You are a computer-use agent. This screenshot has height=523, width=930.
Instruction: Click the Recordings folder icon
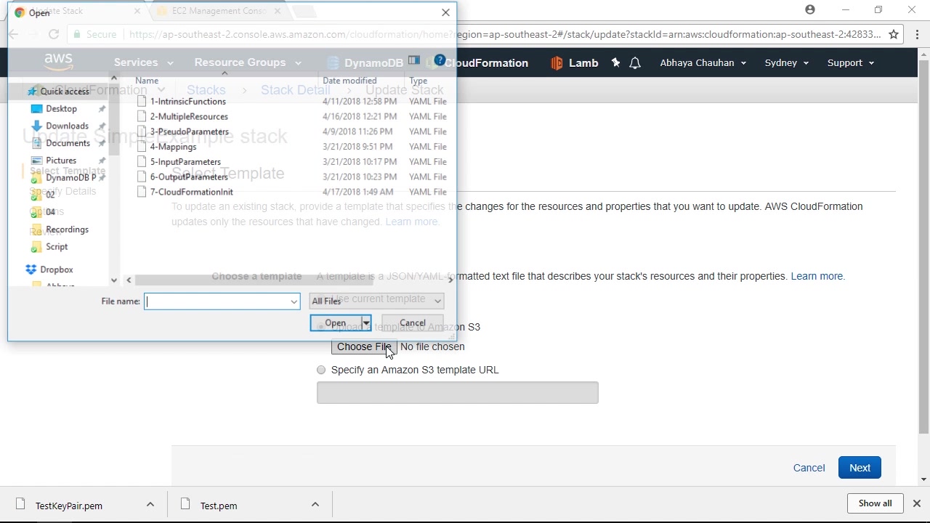click(37, 230)
